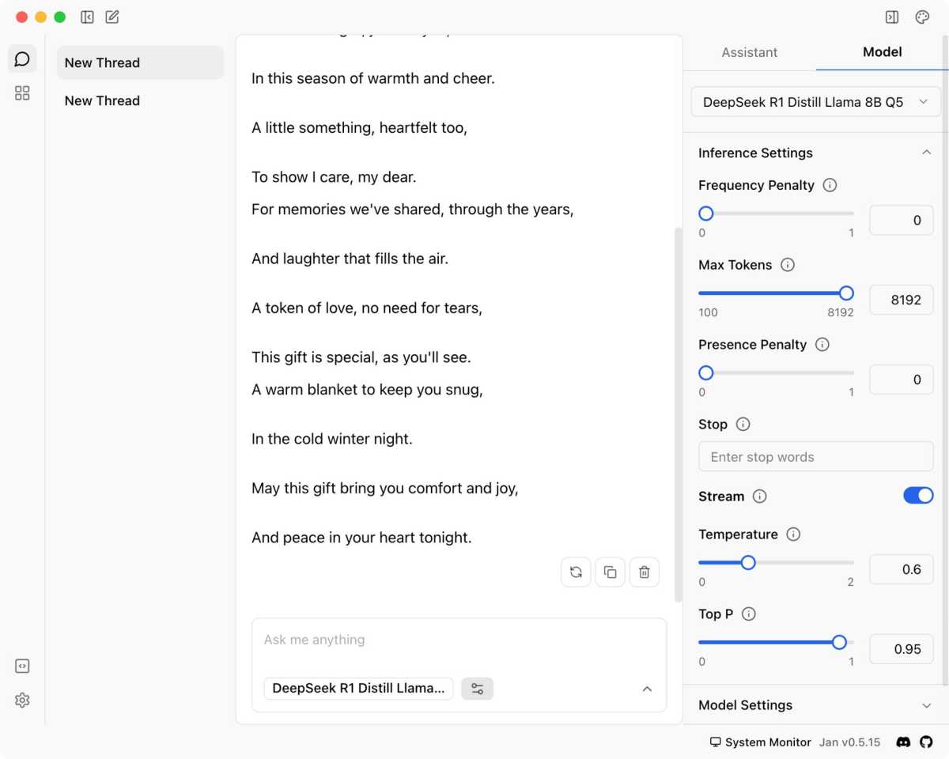The image size is (949, 759).
Task: Toggle the right panel visibility icon
Action: (x=892, y=17)
